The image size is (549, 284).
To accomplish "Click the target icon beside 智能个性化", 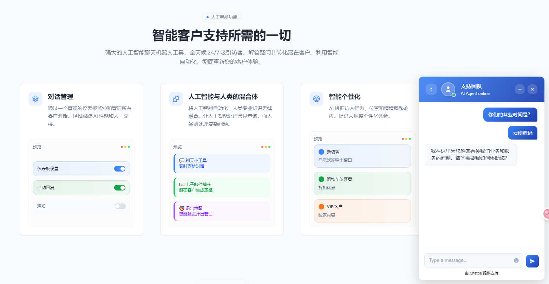I will tap(316, 99).
